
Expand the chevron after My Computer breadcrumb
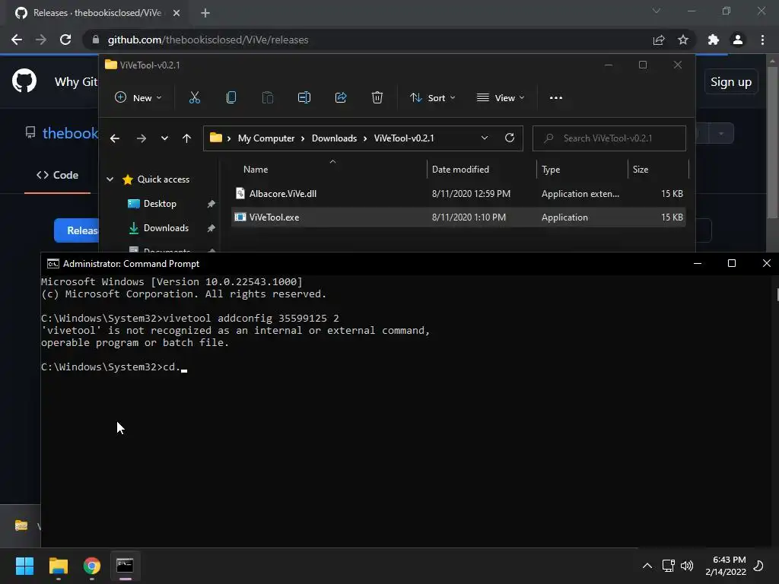pos(303,138)
